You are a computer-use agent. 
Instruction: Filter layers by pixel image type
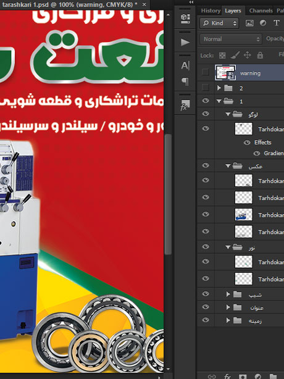point(249,23)
